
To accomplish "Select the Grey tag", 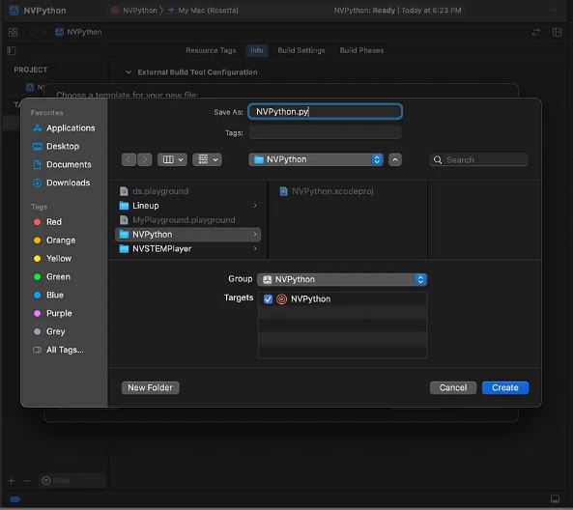I will point(49,331).
